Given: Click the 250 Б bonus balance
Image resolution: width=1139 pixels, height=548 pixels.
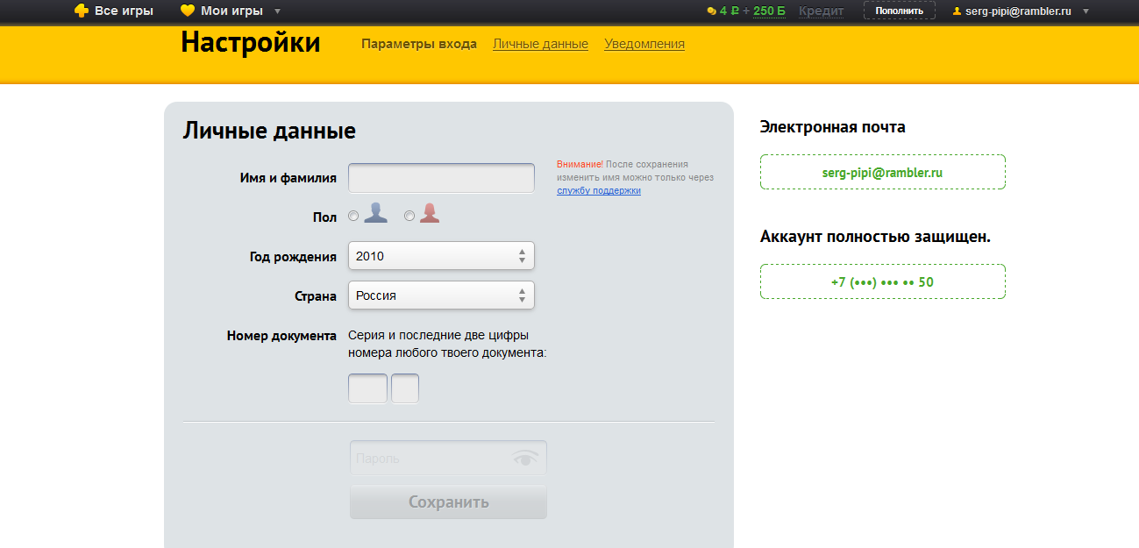Looking at the screenshot, I should (x=769, y=11).
